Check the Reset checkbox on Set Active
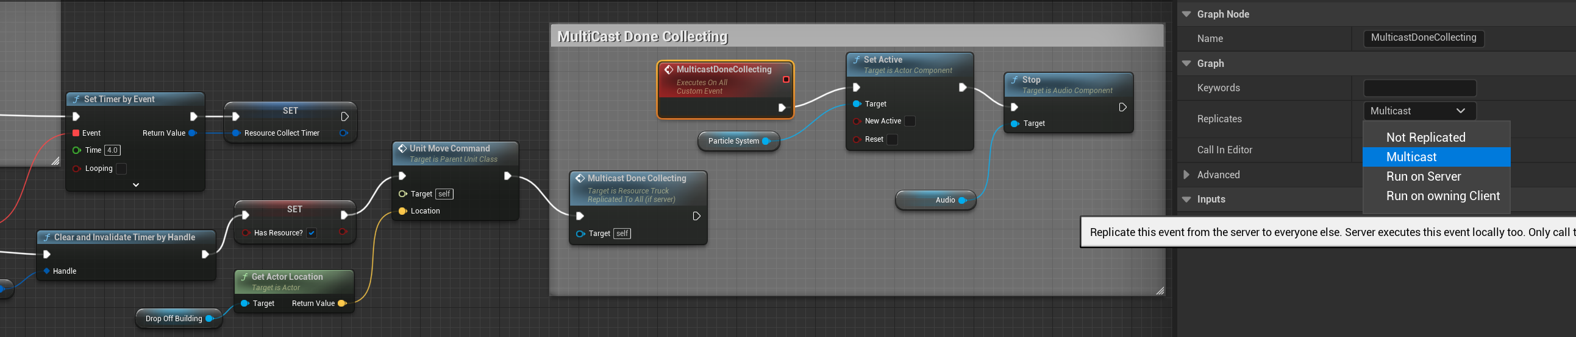Viewport: 1576px width, 337px height. pos(892,139)
